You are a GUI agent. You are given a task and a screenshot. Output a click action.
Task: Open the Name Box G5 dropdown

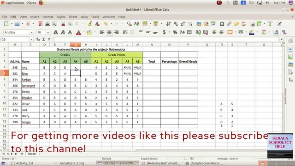31,40
